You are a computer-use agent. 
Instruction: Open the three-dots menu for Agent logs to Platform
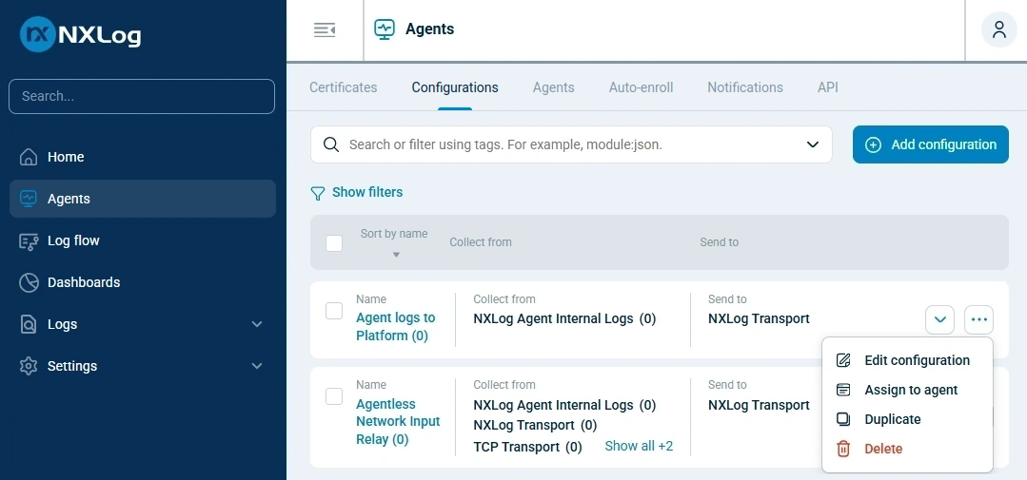coord(978,319)
